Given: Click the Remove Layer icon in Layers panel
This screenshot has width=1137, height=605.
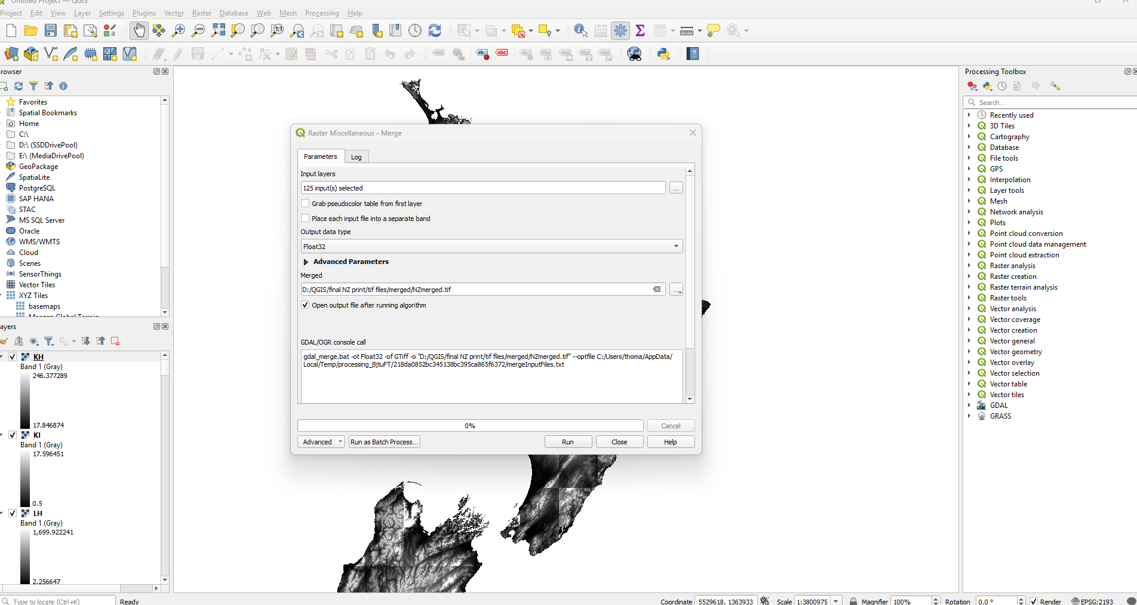Looking at the screenshot, I should pyautogui.click(x=115, y=341).
